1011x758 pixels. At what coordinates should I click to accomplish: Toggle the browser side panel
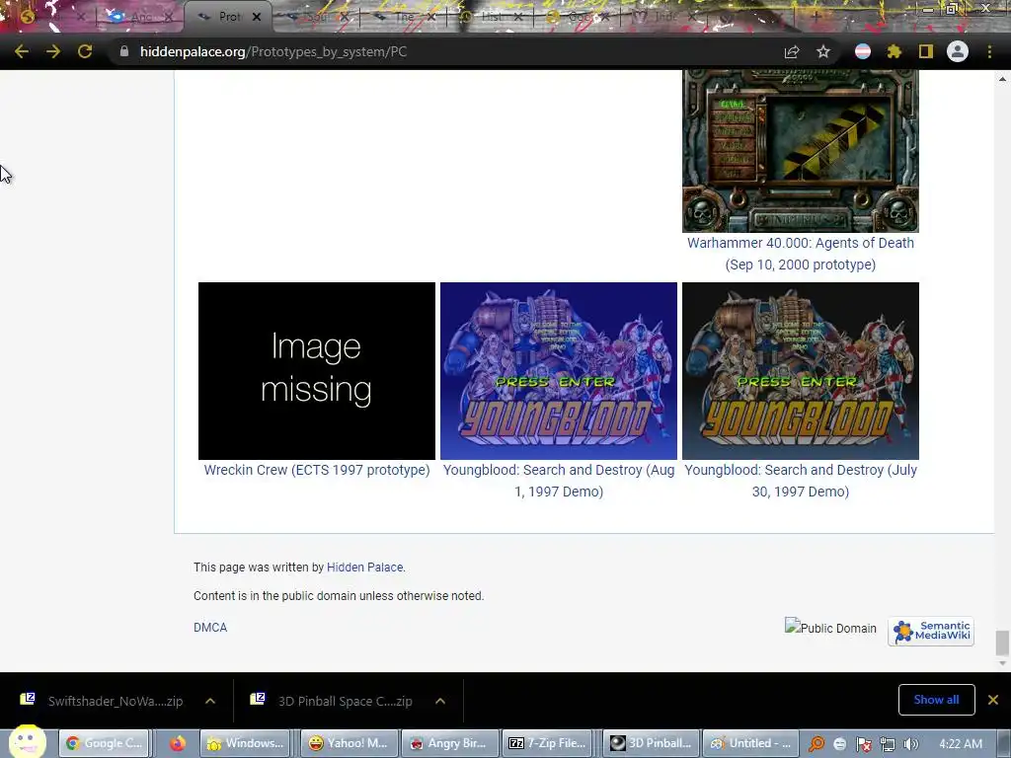pos(926,51)
